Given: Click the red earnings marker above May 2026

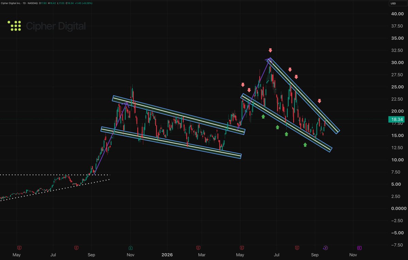Looking at the screenshot, I should pyautogui.click(x=241, y=248).
